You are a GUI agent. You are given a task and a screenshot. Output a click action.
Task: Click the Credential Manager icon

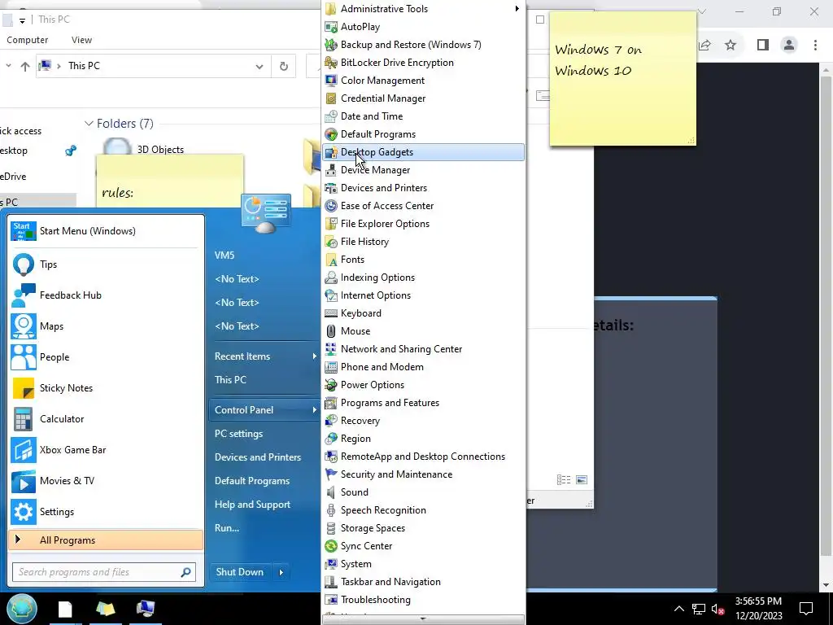coord(331,98)
